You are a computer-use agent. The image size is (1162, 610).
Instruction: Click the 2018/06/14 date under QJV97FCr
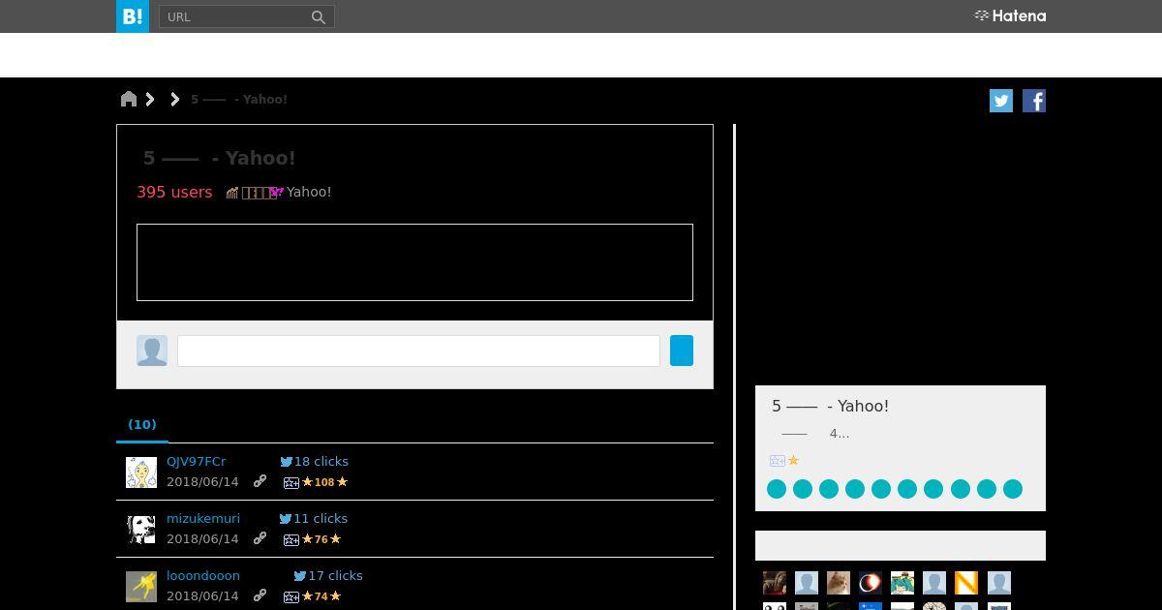[202, 481]
